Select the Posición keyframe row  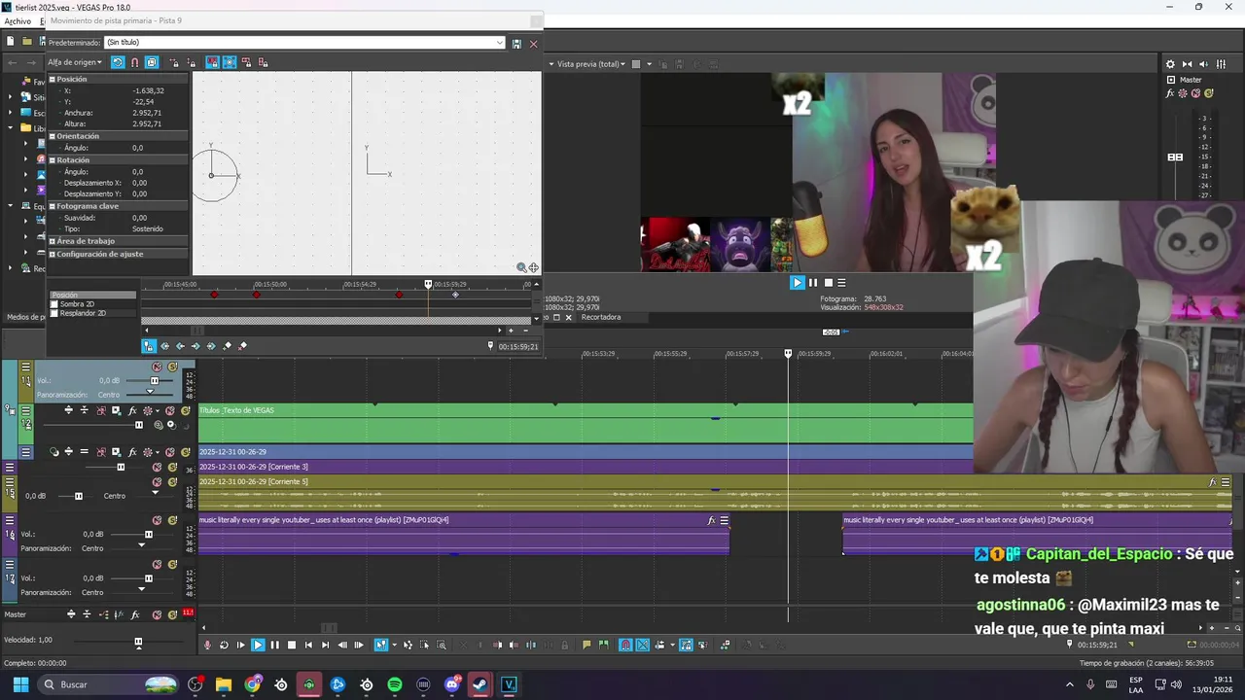click(x=92, y=295)
